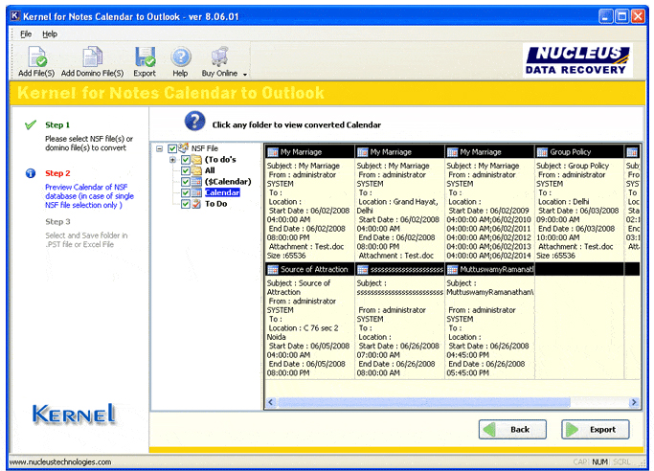Select the To Do folder in tree

click(x=216, y=204)
